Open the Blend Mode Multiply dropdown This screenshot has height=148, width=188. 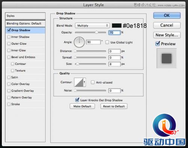point(92,25)
